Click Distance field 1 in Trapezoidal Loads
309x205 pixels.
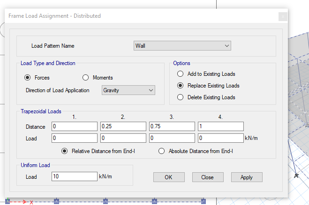tap(75, 126)
